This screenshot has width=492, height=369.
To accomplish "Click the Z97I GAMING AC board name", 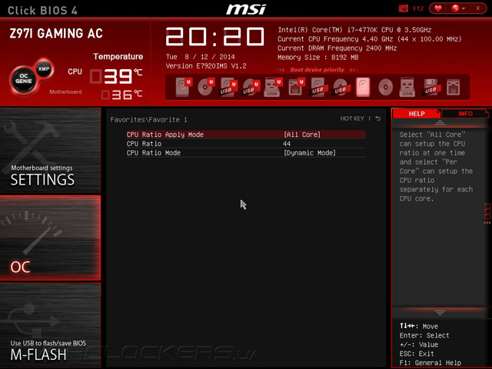I will click(x=56, y=34).
